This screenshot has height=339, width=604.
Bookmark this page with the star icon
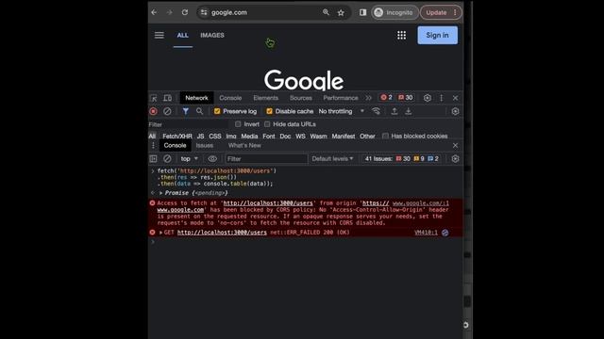coord(341,12)
